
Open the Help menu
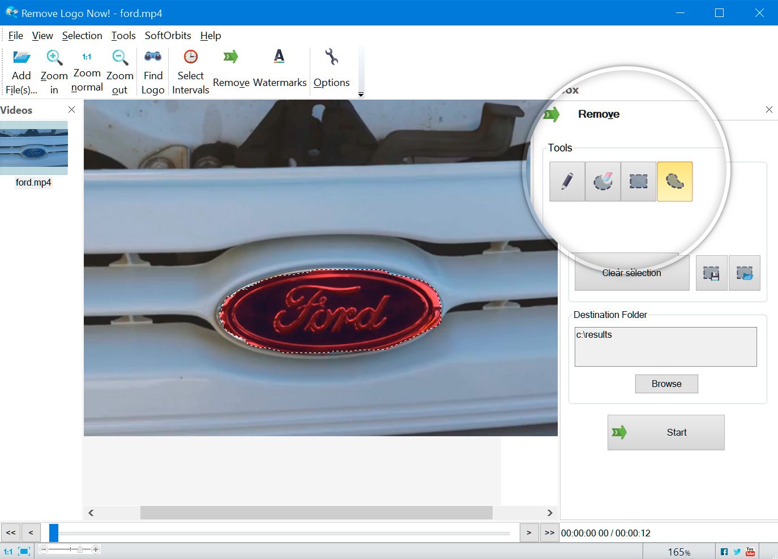point(211,36)
